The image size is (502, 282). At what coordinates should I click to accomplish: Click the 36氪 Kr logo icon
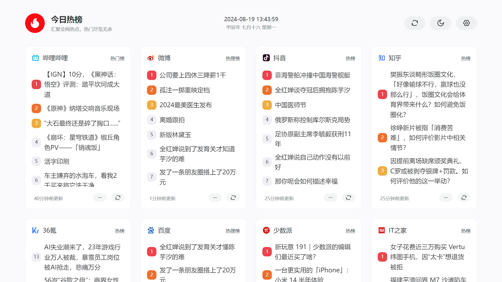point(36,231)
